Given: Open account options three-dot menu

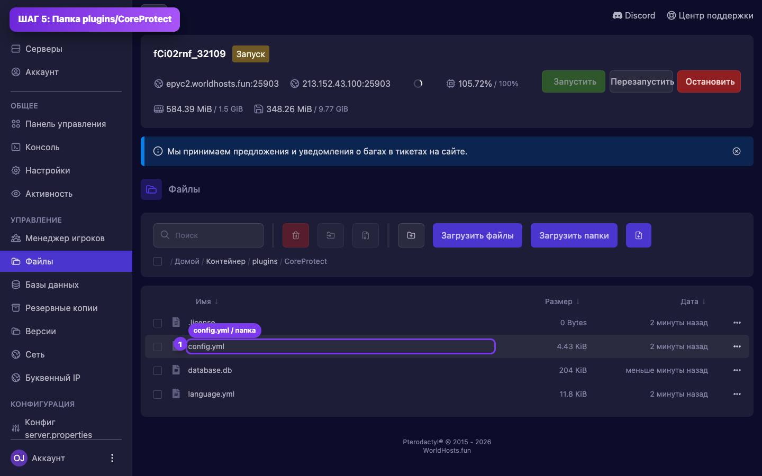Looking at the screenshot, I should 112,458.
